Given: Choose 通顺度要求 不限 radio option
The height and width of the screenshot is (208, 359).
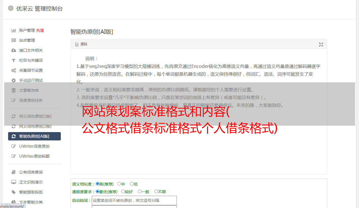Looking at the screenshot, I should coord(156,192).
